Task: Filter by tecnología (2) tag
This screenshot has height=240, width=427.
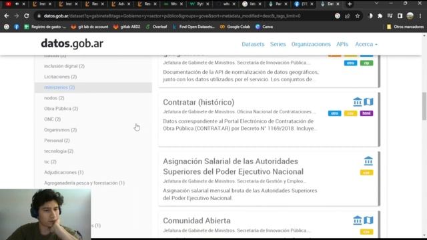Action: (59, 151)
